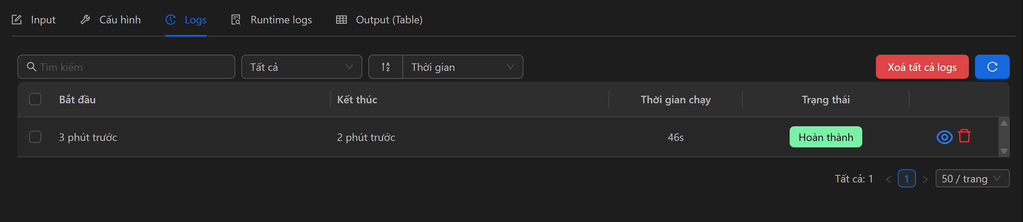1023x222 pixels.
Task: Select the "3 phút trước" row checkbox
Action: [x=35, y=137]
